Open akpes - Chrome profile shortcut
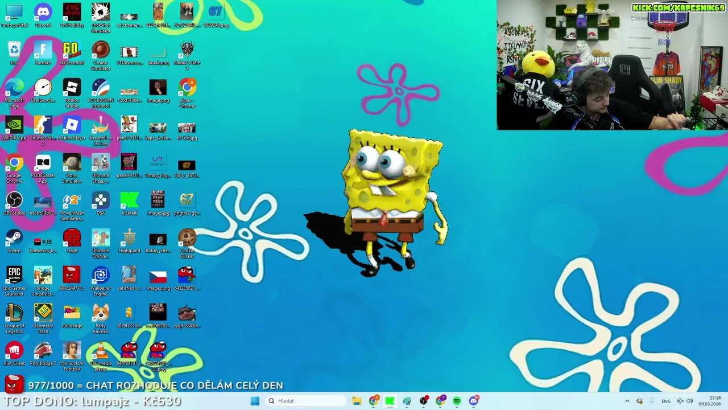This screenshot has height=410, width=728. 187,93
